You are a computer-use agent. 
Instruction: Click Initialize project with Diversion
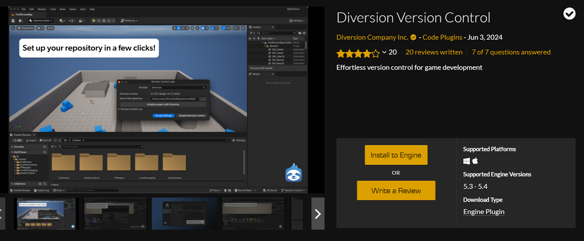(163, 104)
